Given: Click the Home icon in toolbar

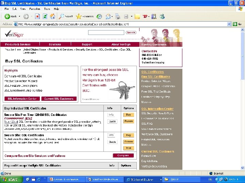Looking at the screenshot, I should pos(53,16).
